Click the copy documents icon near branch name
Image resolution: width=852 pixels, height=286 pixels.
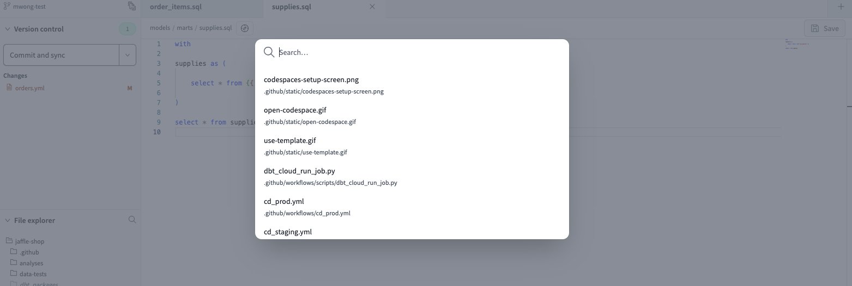point(132,7)
